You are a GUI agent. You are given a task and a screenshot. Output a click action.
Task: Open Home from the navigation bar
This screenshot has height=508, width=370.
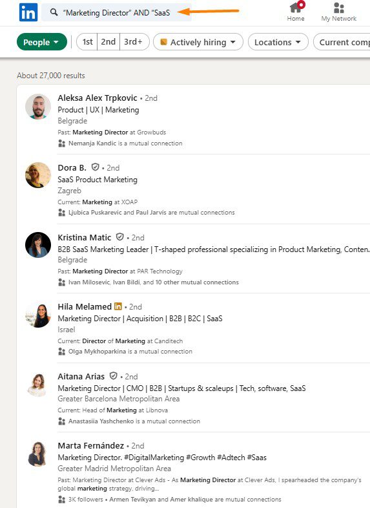[x=296, y=12]
